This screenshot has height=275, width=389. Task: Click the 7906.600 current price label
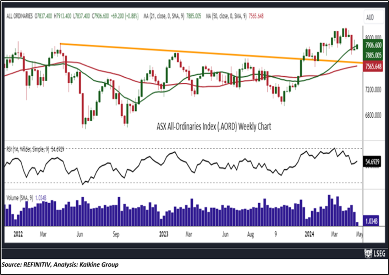[373, 46]
